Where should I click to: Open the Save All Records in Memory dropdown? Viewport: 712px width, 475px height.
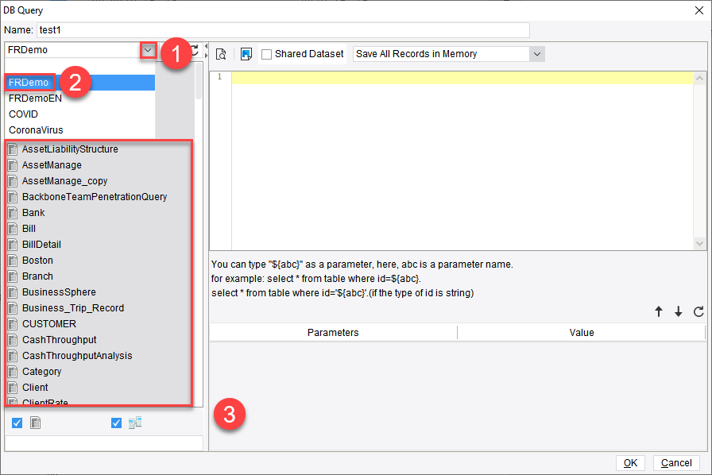[537, 54]
